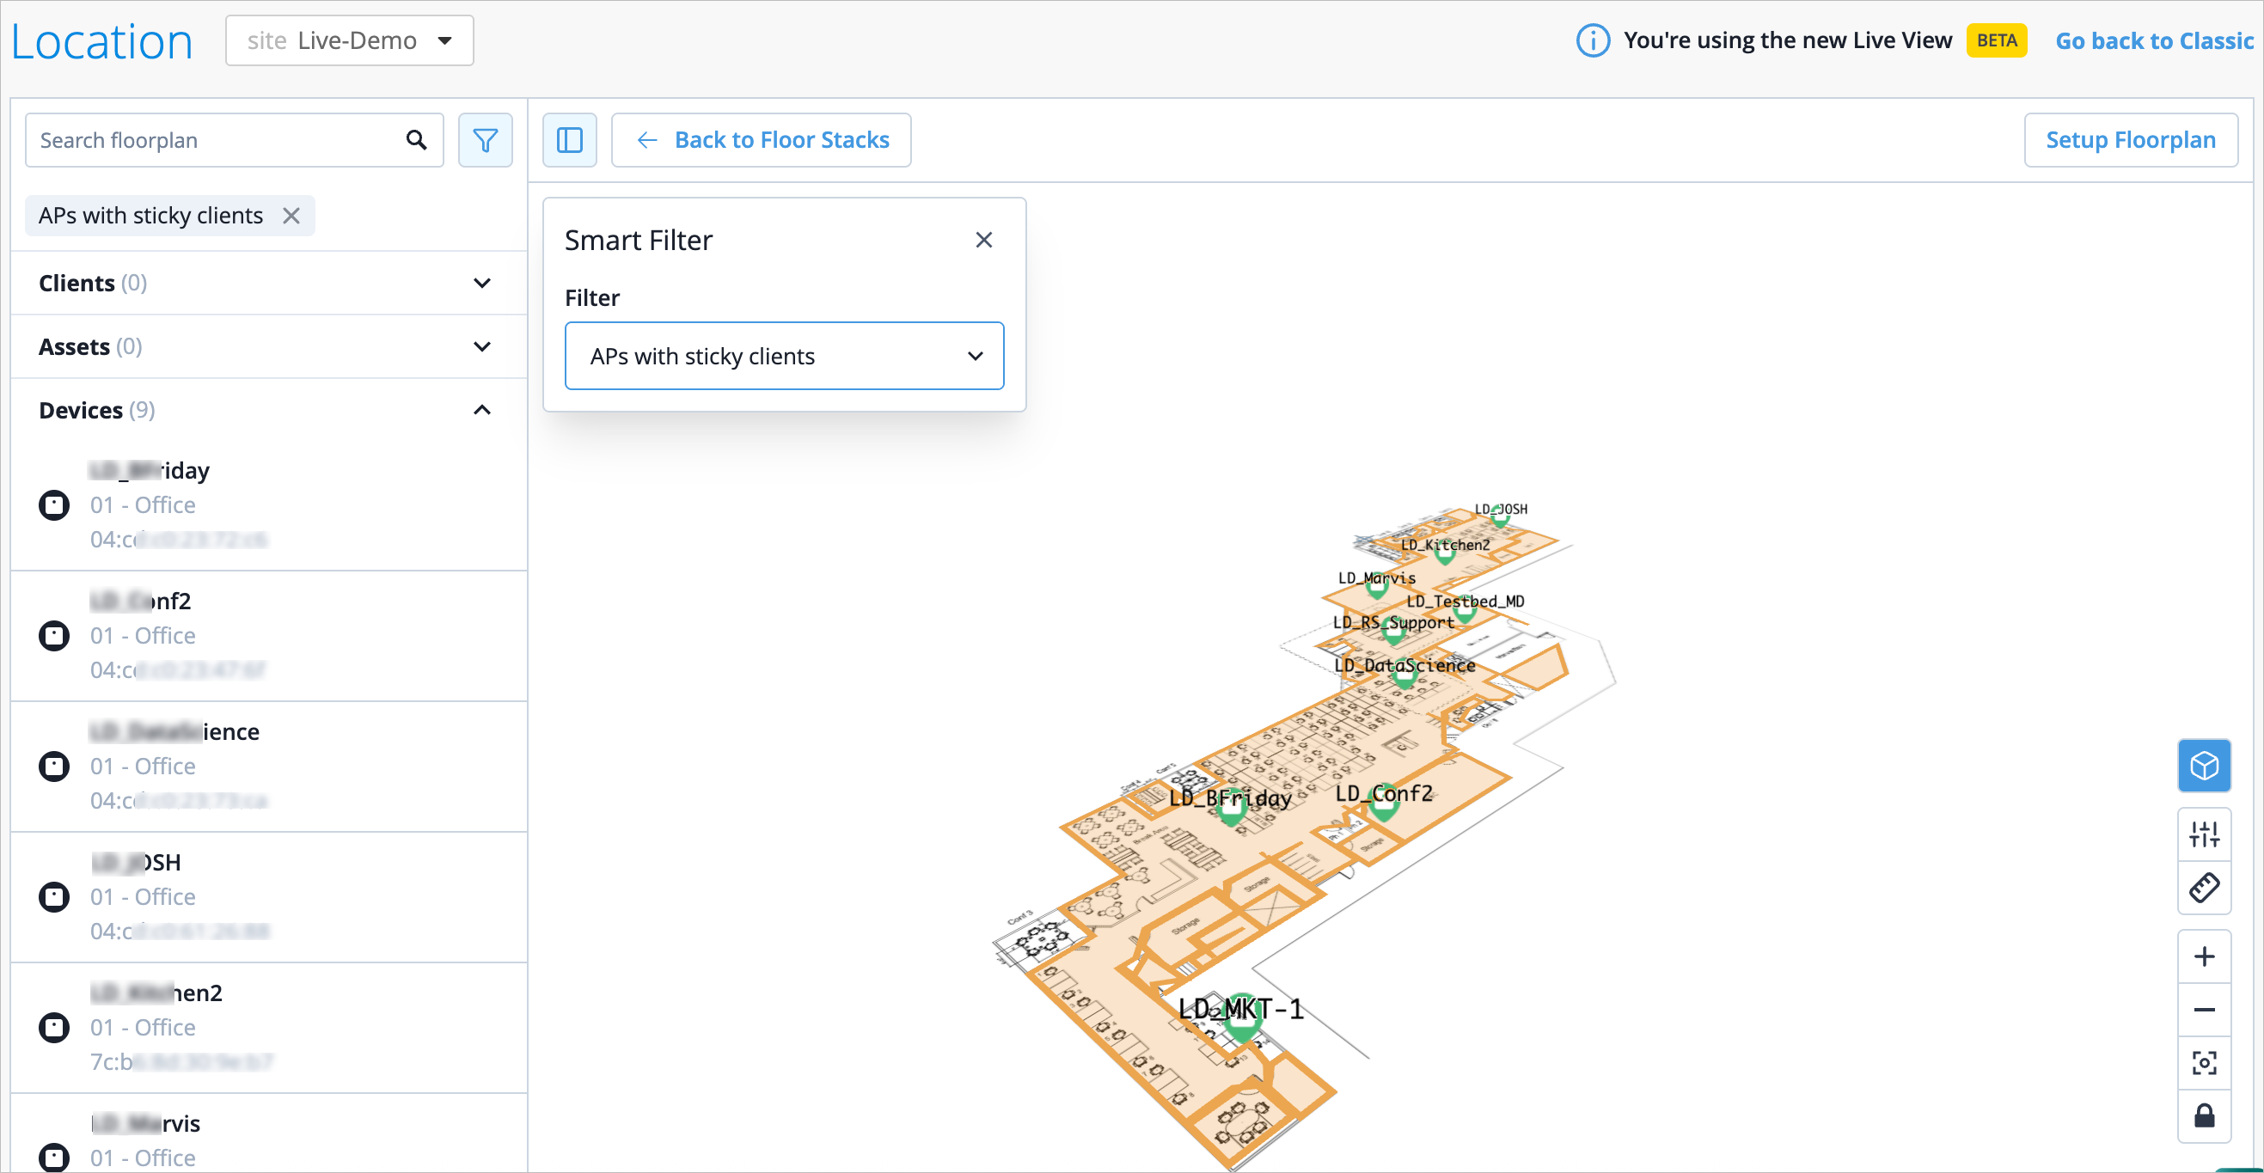The width and height of the screenshot is (2264, 1173).
Task: Expand the Clients section
Action: click(x=481, y=283)
